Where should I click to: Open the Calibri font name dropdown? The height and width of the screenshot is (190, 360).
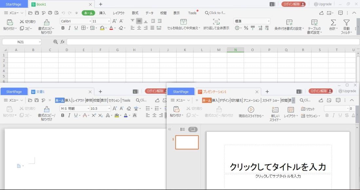(x=90, y=21)
